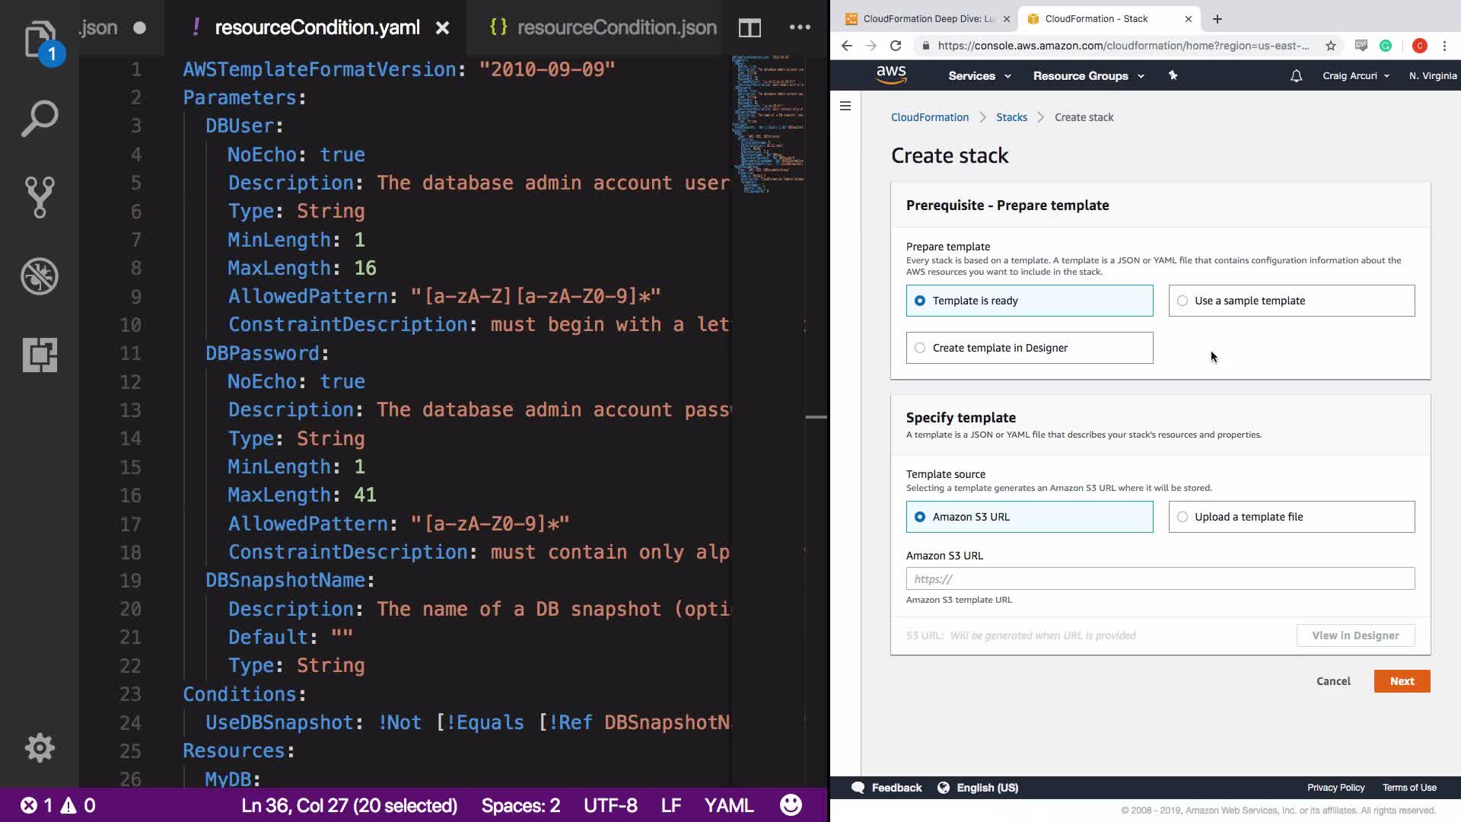Switch to CloudFormation Deep Dive browser tab

point(925,19)
